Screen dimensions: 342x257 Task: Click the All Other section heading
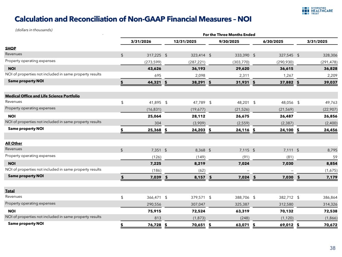pyautogui.click(x=14, y=143)
